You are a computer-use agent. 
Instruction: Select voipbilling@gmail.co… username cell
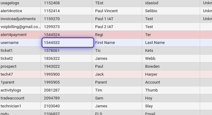20,27
